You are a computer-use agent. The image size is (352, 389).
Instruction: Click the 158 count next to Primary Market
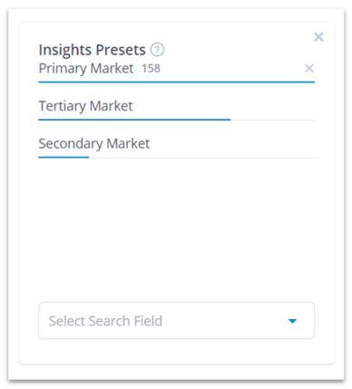coord(152,69)
